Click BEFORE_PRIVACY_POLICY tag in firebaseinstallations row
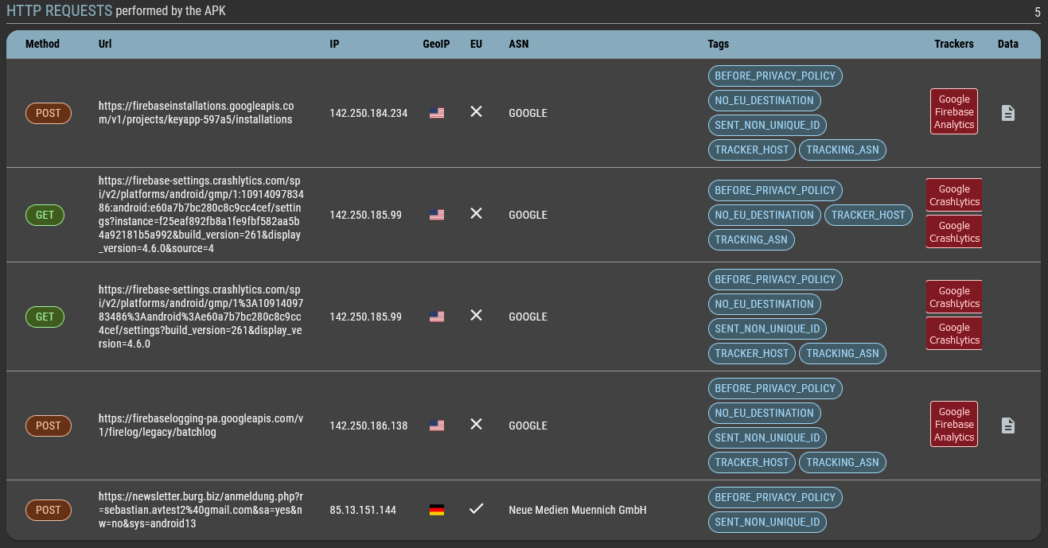The width and height of the screenshot is (1048, 548). coord(775,76)
